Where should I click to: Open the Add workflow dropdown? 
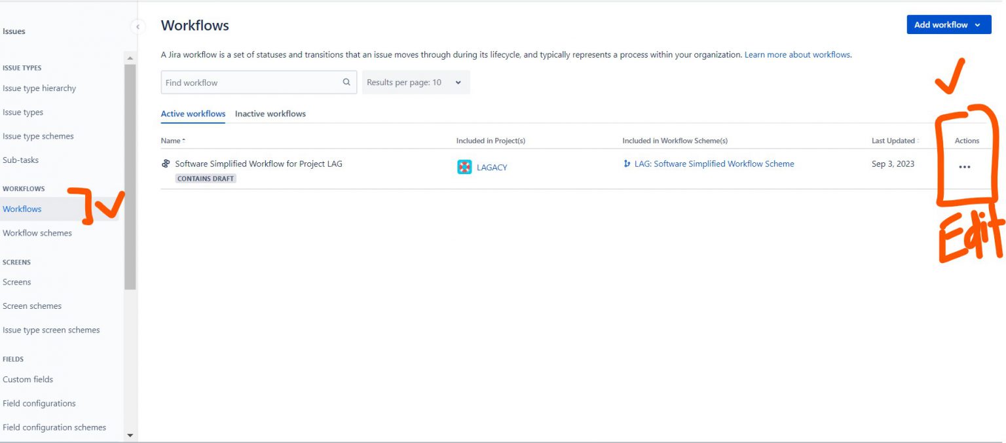(948, 25)
